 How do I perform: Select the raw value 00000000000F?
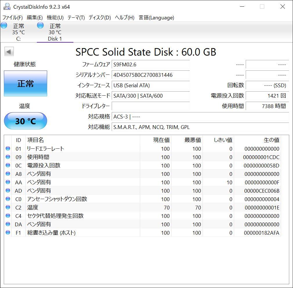(262, 182)
